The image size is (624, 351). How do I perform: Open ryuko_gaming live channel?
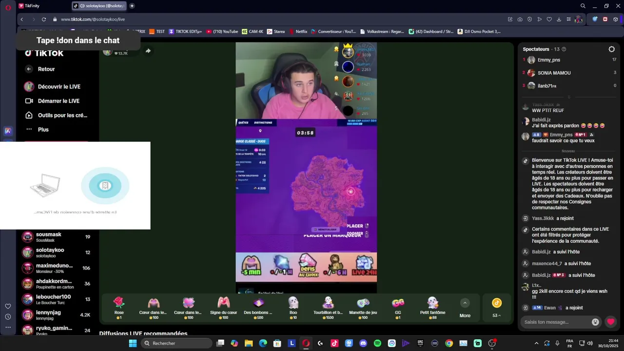click(x=57, y=331)
